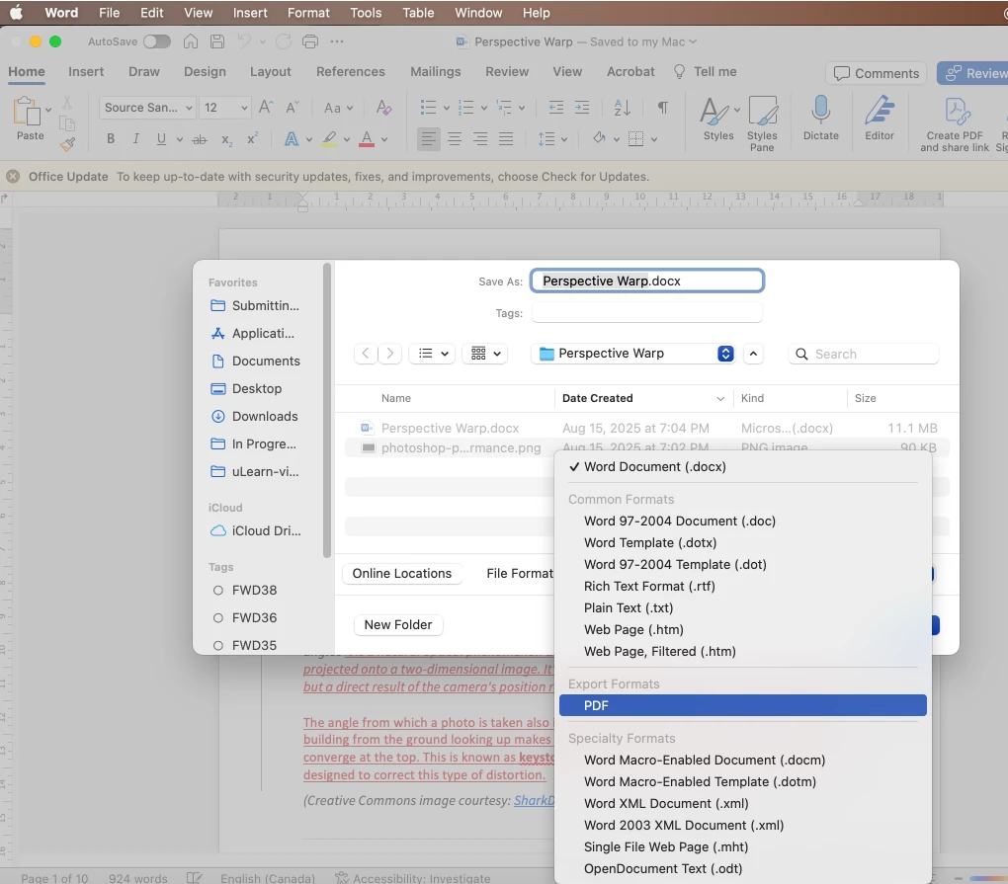Apply the red font color swatch
1008x884 pixels.
coord(367,138)
